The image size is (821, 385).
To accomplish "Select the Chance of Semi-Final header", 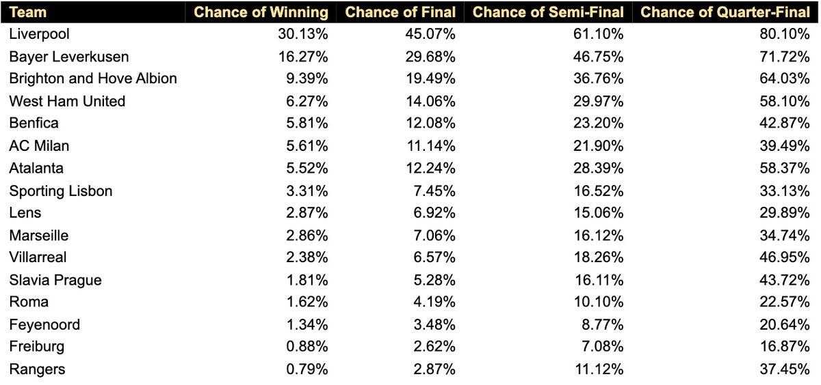I will pos(548,12).
